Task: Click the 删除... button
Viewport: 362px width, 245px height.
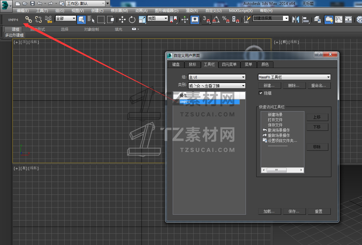Action: coord(294,86)
